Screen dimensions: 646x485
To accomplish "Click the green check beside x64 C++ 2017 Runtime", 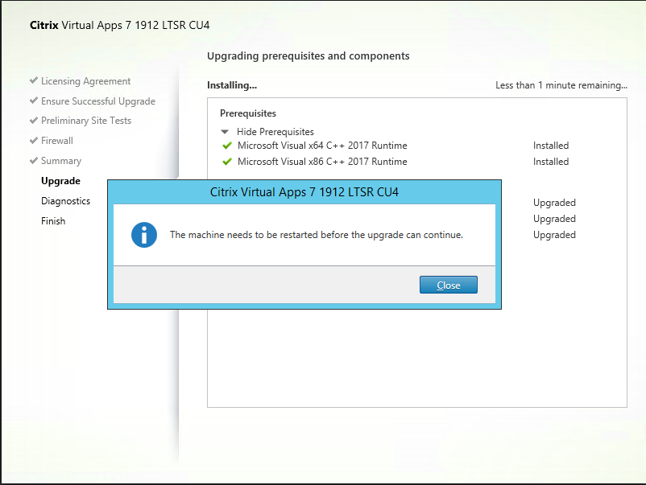I will pyautogui.click(x=227, y=146).
